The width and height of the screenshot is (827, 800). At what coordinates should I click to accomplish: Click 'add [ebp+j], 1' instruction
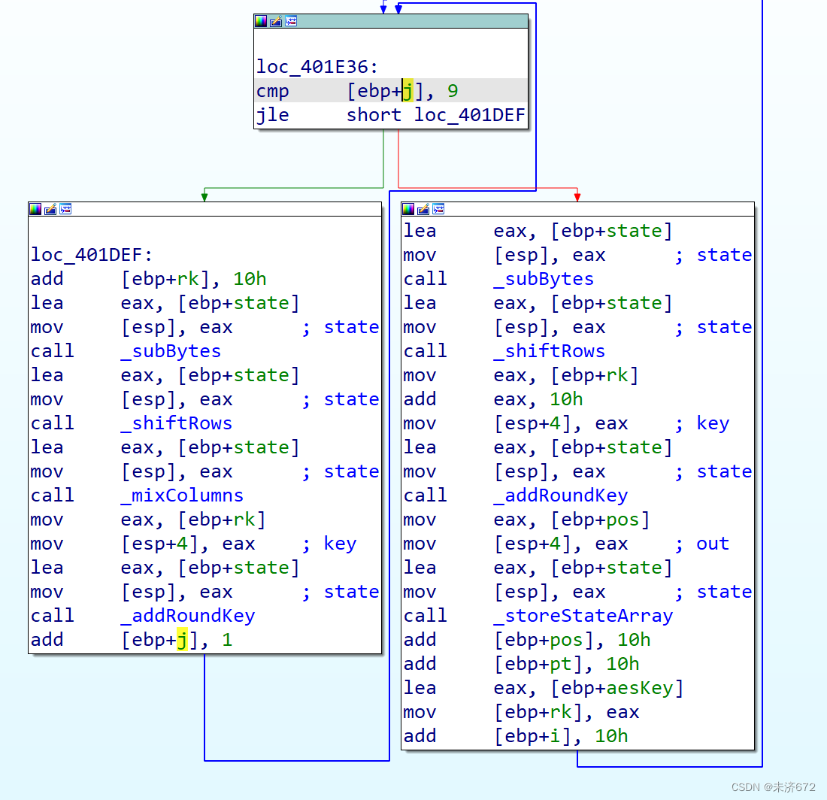[132, 640]
